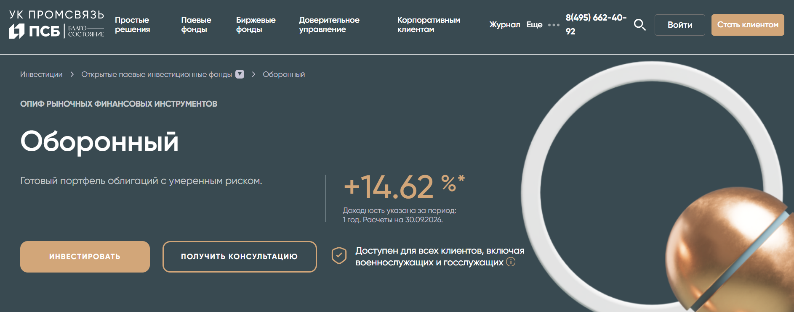Click the '+14.62 %*' yield value
794x312 pixels.
(404, 187)
